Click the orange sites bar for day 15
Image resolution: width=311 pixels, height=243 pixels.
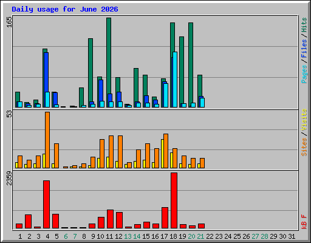pyautogui.click(x=148, y=156)
